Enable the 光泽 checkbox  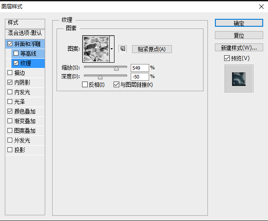click(x=10, y=102)
